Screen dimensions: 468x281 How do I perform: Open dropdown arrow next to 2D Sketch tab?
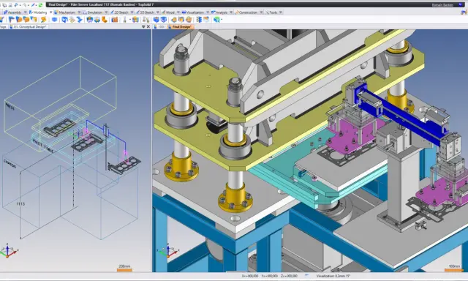coord(132,12)
